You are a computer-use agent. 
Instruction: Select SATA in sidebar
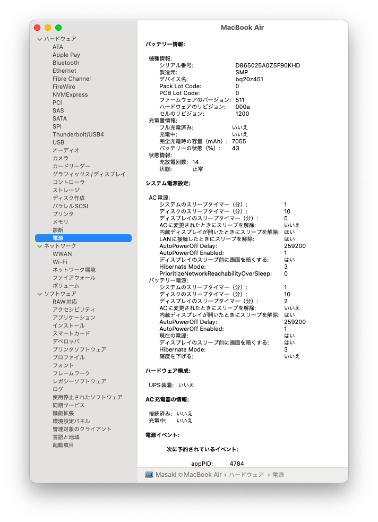click(59, 119)
